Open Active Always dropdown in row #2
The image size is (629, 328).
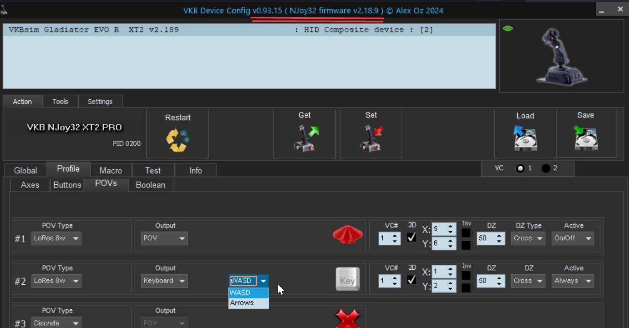573,281
